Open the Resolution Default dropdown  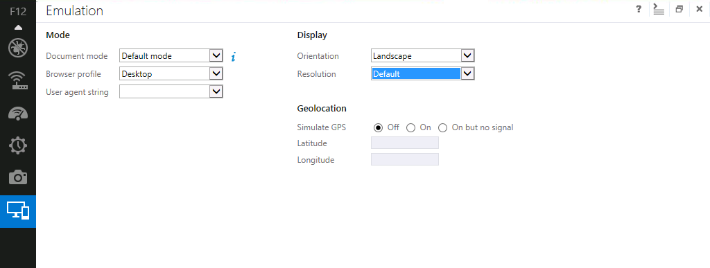point(422,73)
